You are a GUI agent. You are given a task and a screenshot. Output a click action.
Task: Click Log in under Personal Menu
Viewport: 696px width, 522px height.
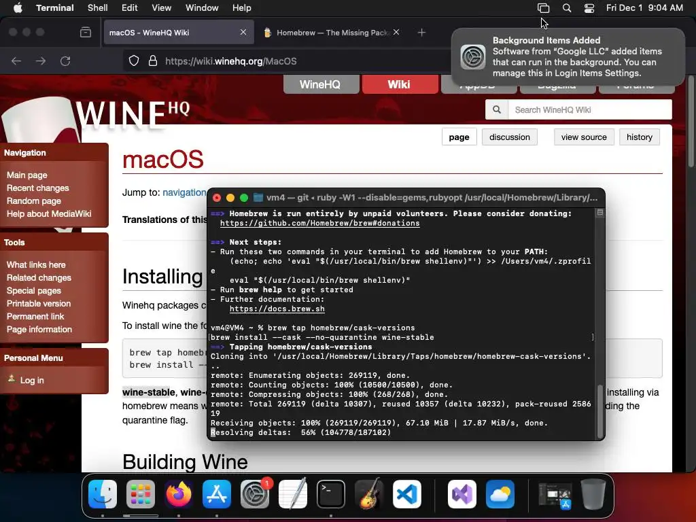[31, 380]
